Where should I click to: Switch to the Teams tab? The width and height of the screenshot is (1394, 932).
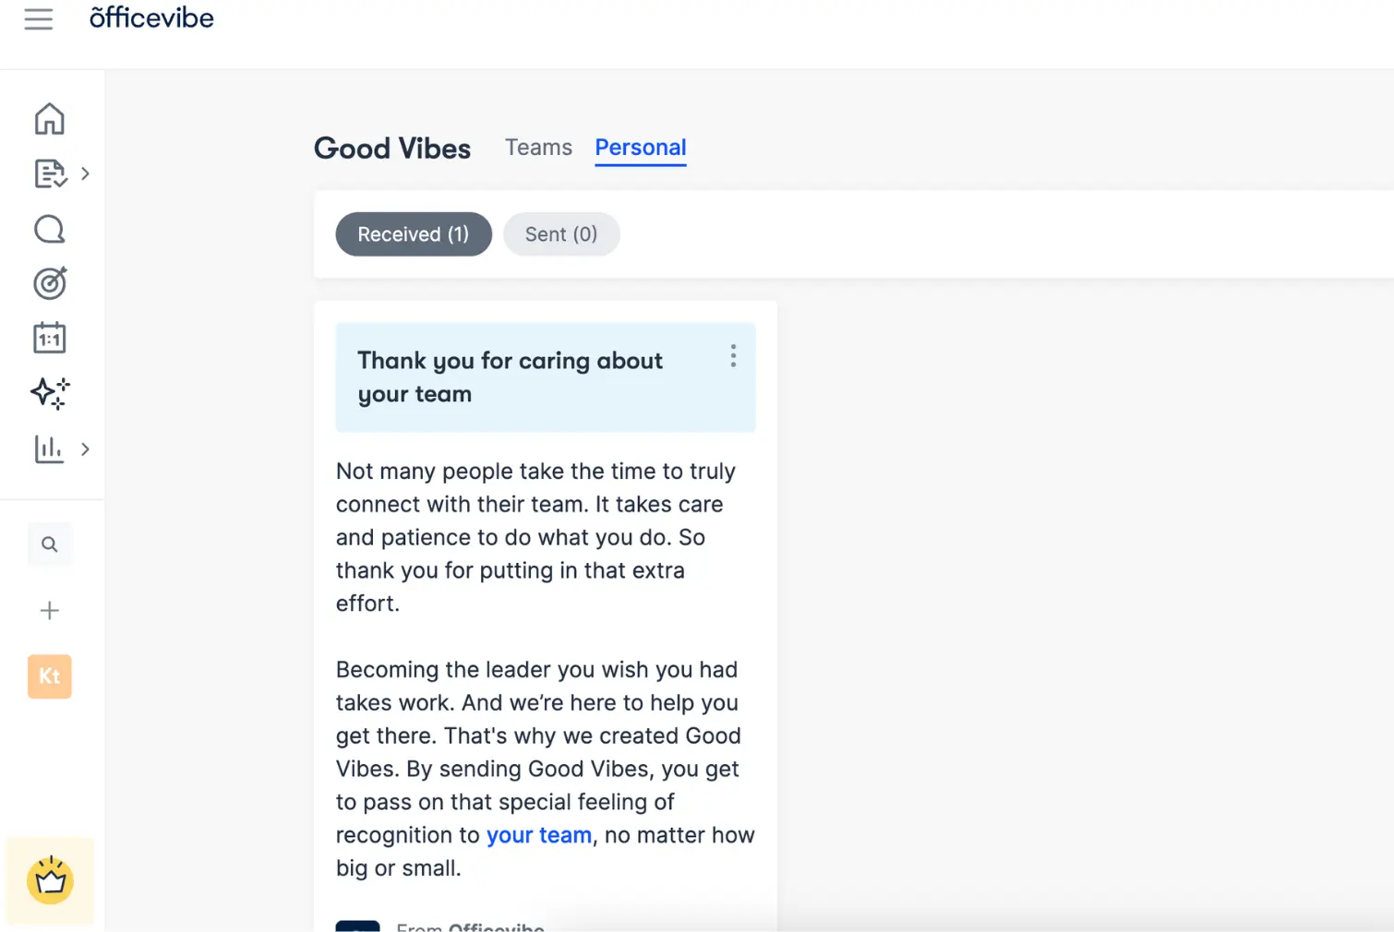coord(538,147)
